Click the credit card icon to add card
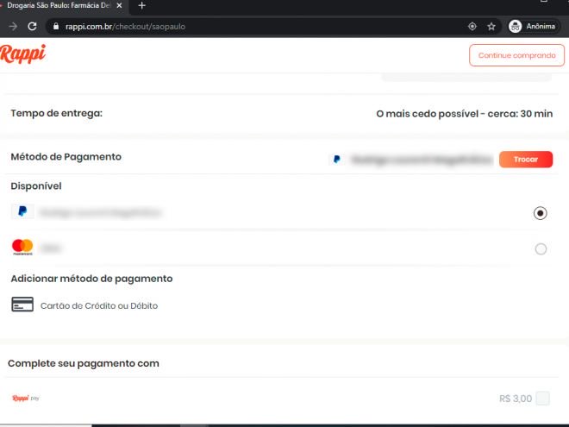 tap(22, 305)
